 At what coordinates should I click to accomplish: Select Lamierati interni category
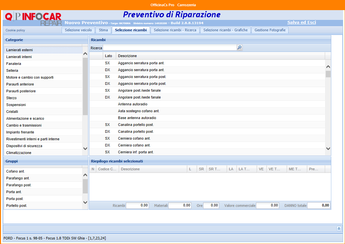[43, 57]
